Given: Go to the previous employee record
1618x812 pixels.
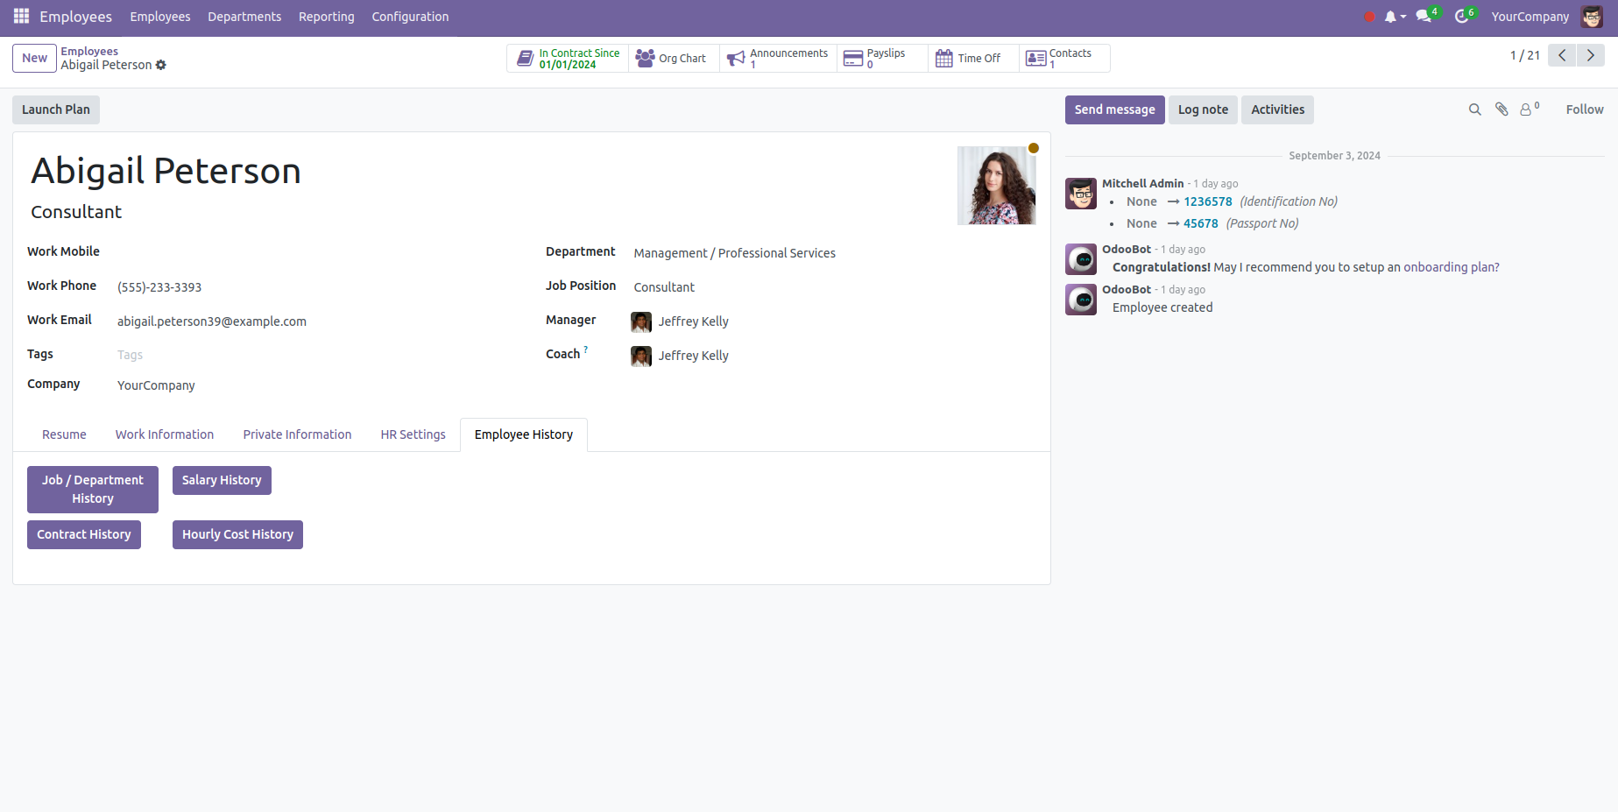Looking at the screenshot, I should tap(1562, 55).
